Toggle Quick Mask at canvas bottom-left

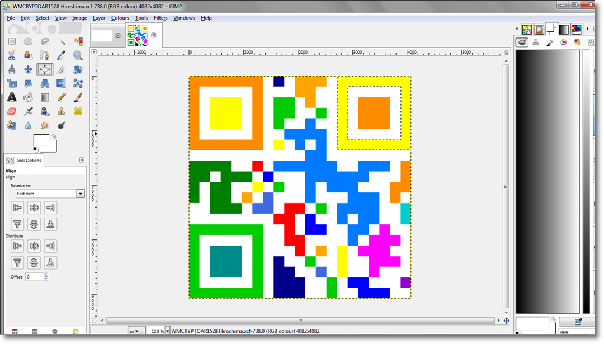[94, 321]
